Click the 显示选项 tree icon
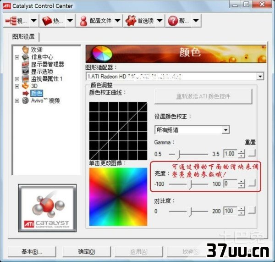 pos(25,71)
